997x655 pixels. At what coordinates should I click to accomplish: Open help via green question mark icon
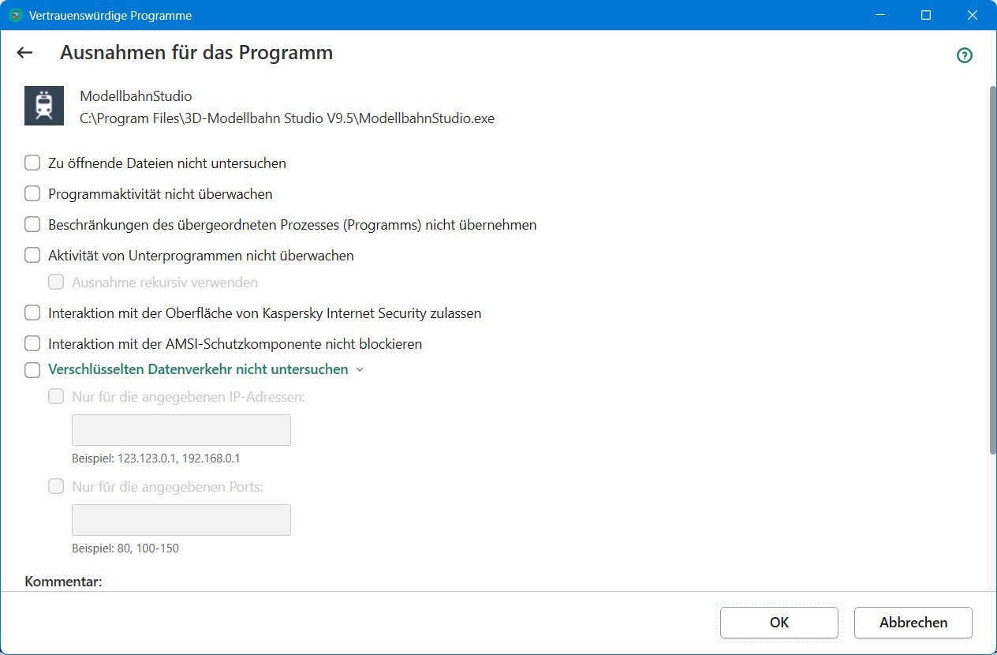(x=964, y=55)
